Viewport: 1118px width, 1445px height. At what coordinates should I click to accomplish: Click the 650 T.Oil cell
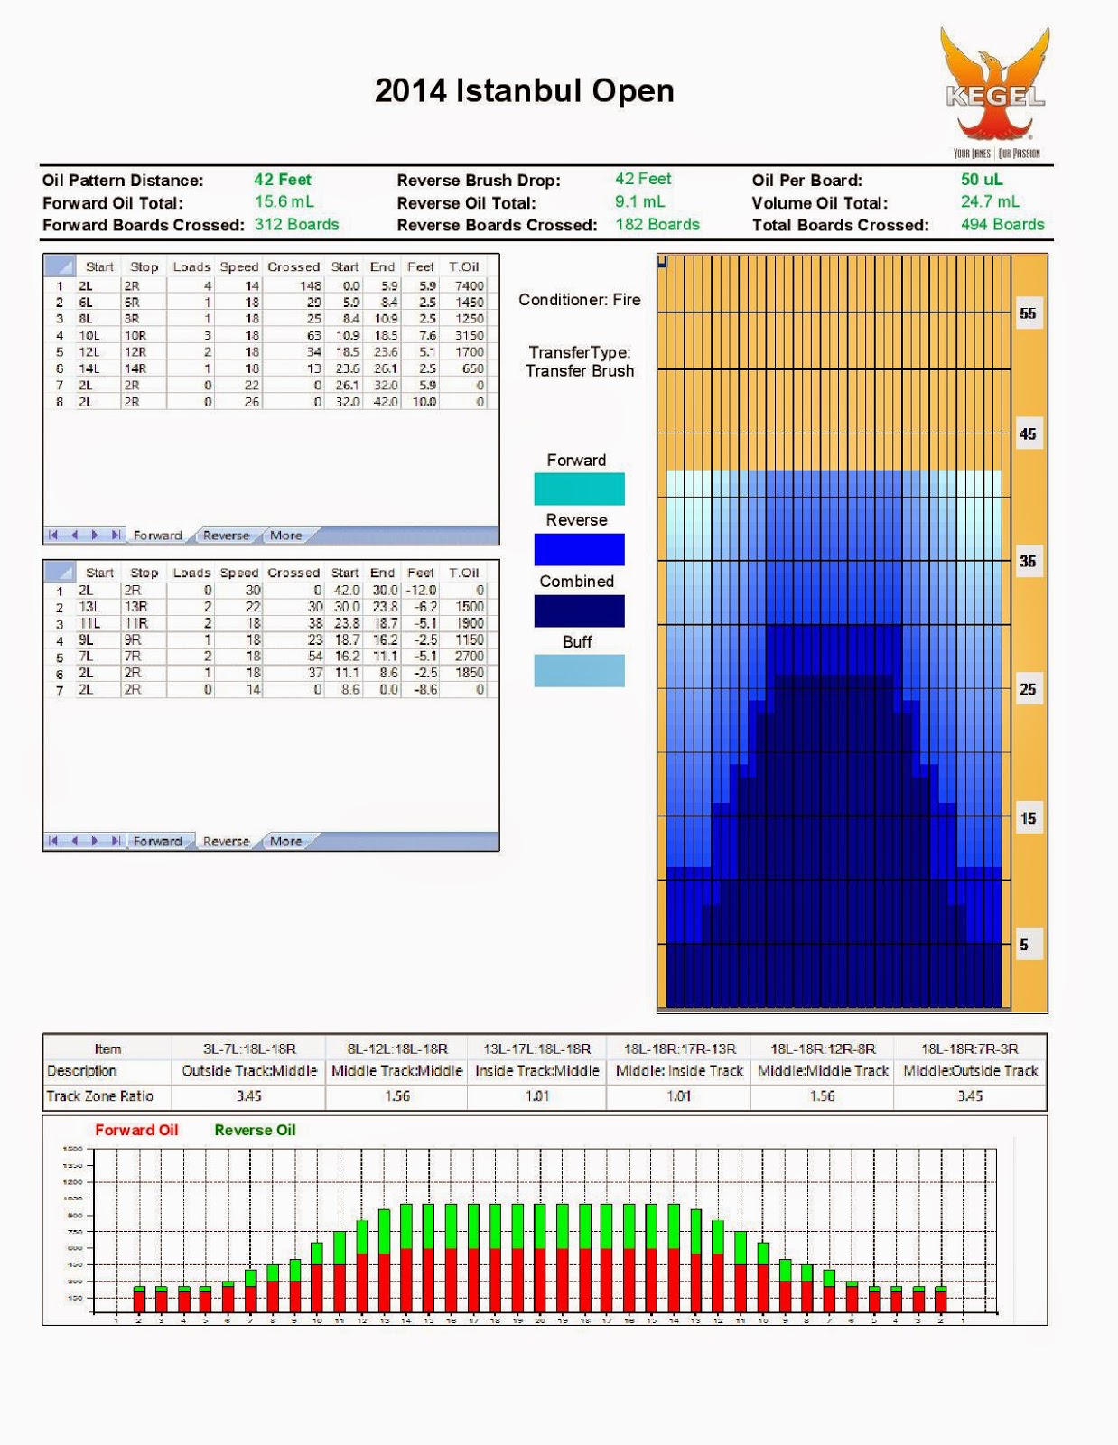[465, 368]
